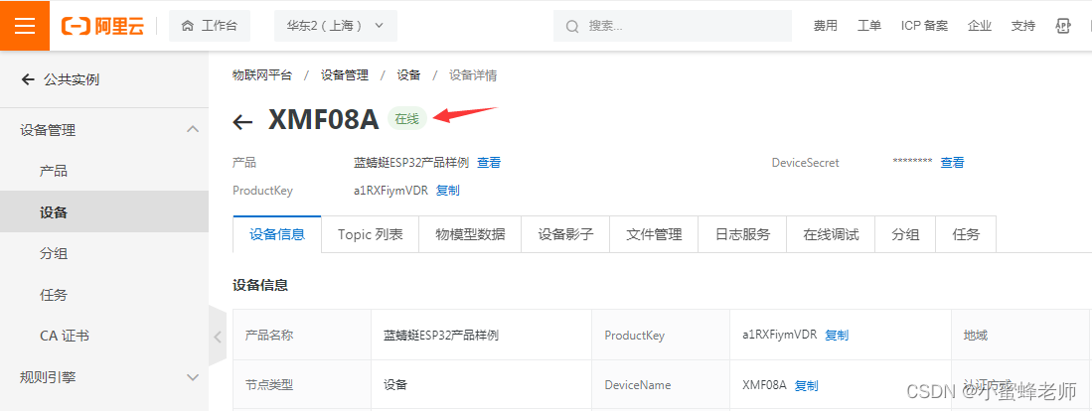Collapse the 设备管理 sidebar section
Screen dimensions: 1092x411
coord(104,130)
